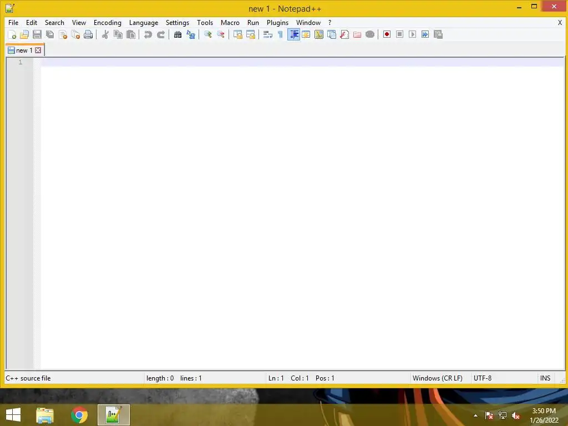The width and height of the screenshot is (568, 426).
Task: Click the user defined language icon
Action: pos(306,34)
